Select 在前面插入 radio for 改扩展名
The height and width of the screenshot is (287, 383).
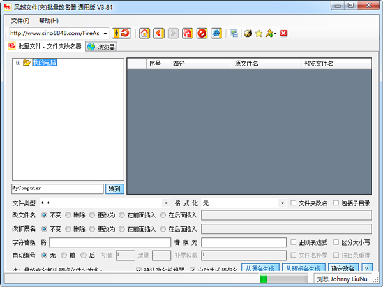122,229
